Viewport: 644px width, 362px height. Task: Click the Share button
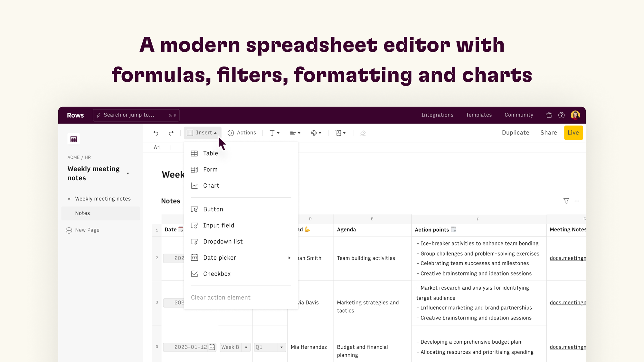pyautogui.click(x=548, y=133)
